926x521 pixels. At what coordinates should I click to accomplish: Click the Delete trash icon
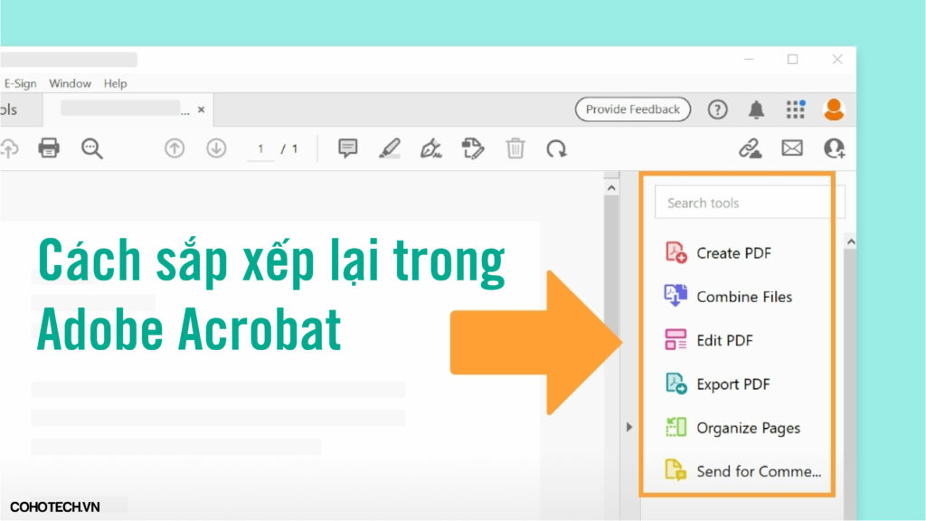click(515, 148)
